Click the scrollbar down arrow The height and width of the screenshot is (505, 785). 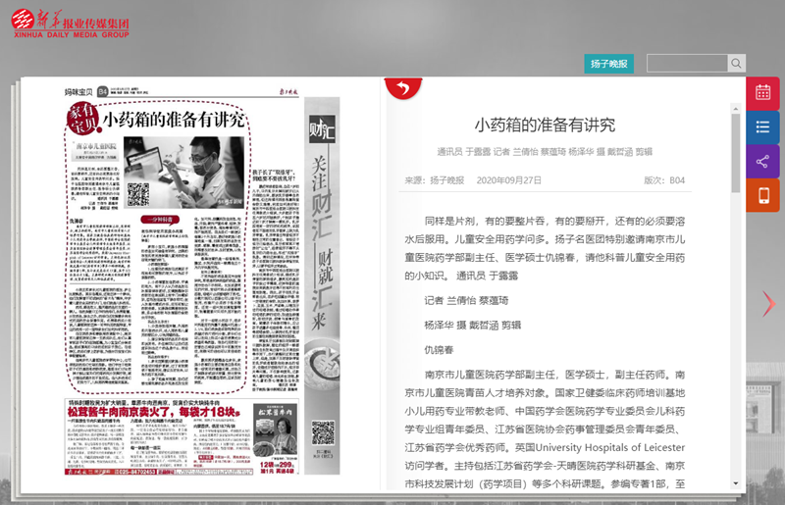pos(735,483)
